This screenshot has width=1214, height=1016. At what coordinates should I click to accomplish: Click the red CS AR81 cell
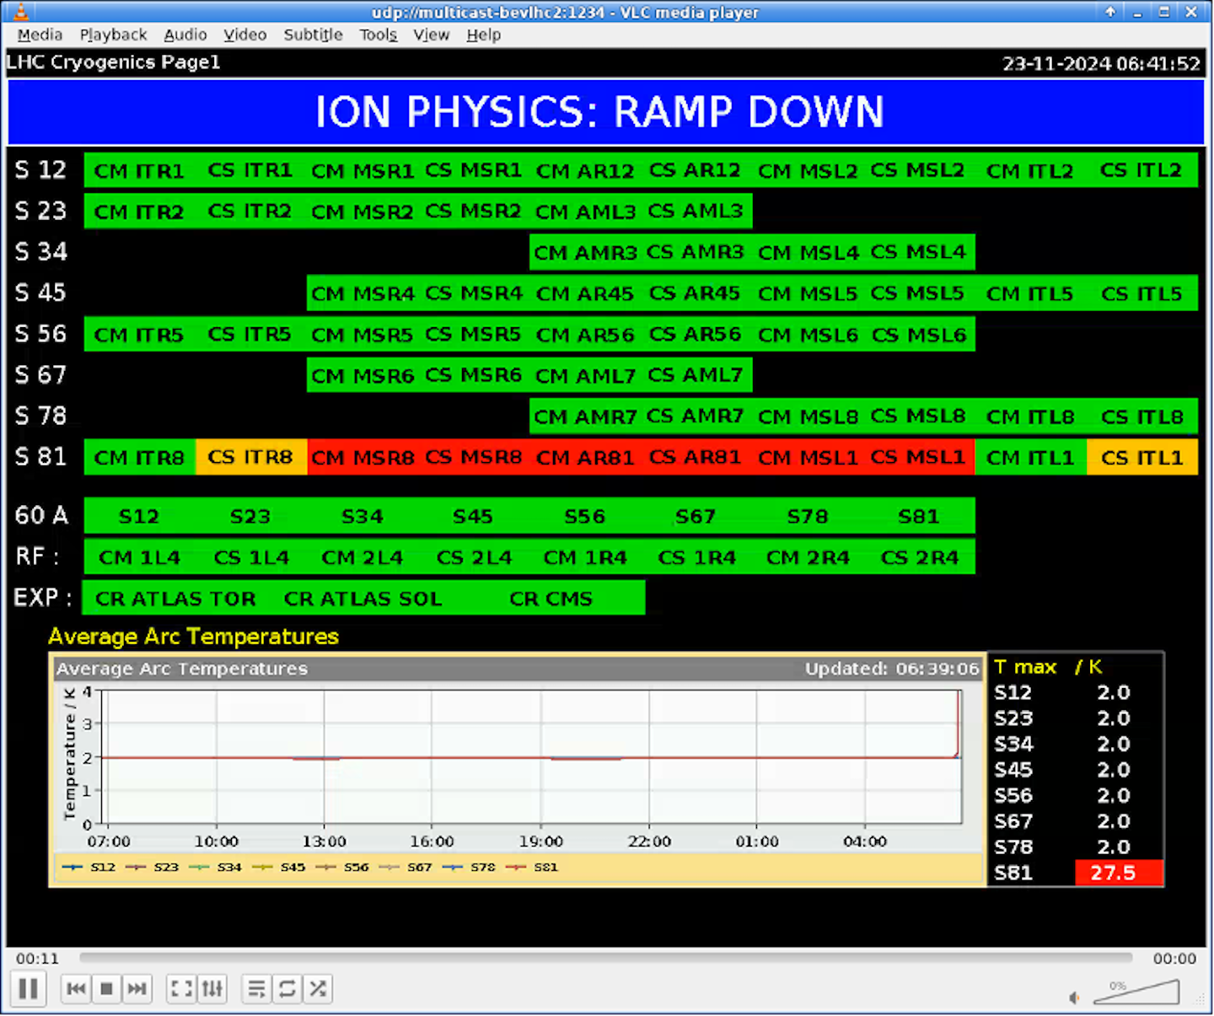pos(696,457)
